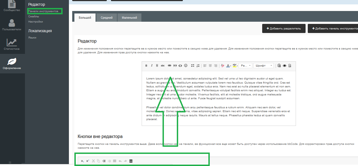
Task: Open the Шрифт font dropdown
Action: (264, 66)
